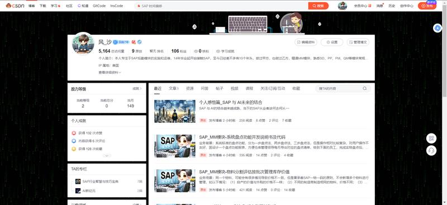Click the blue comments icon in 个人成就
This screenshot has height=205, width=447.
pos(74,141)
